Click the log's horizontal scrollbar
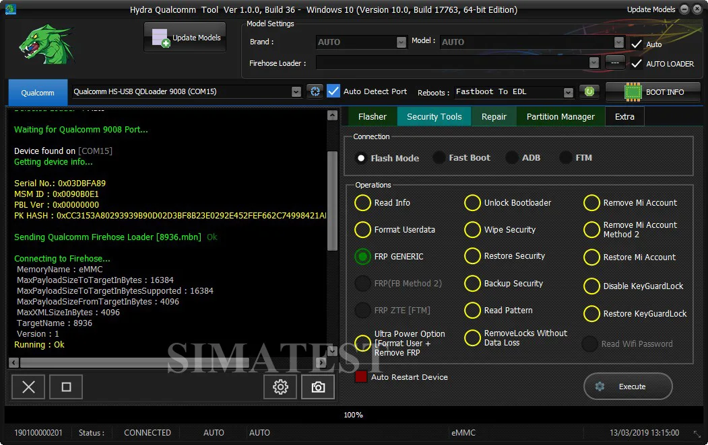708x445 pixels. [x=167, y=362]
